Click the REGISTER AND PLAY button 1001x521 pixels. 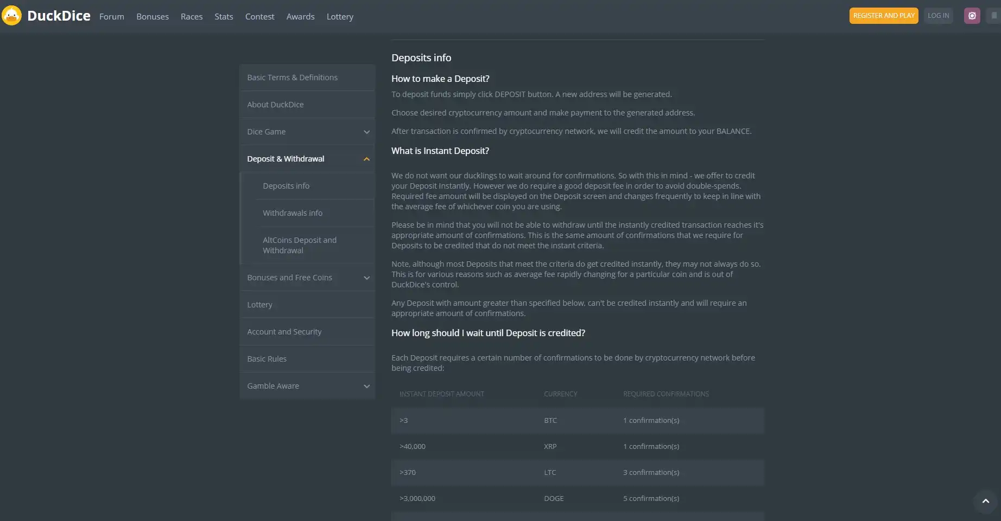884,16
